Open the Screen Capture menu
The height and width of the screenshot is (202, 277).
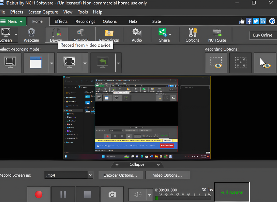[x=43, y=12]
